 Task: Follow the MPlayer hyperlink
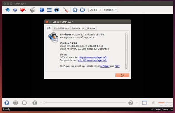[x=105, y=66]
